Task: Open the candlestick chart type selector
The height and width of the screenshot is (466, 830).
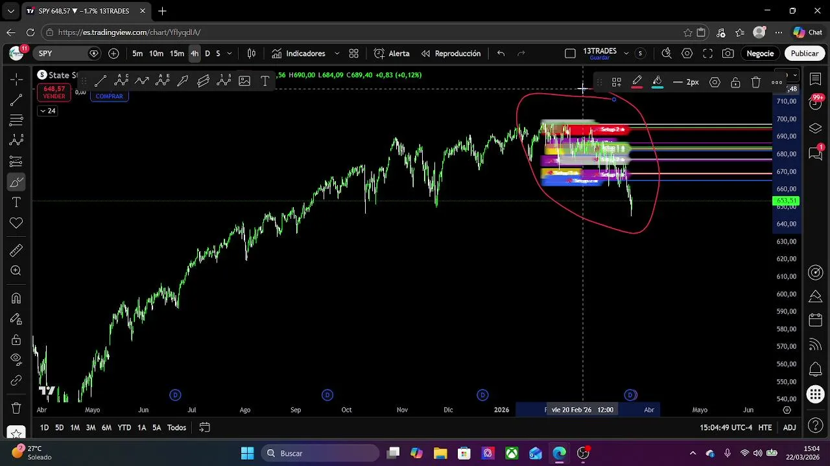Action: (252, 54)
